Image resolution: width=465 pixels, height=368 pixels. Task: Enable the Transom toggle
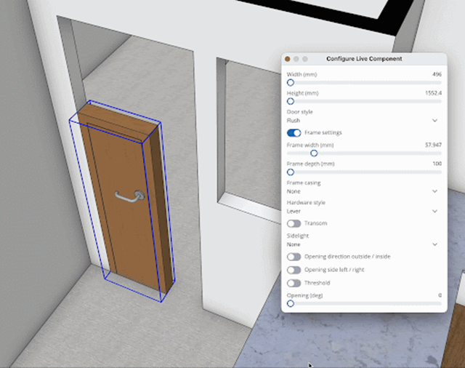[x=294, y=223]
